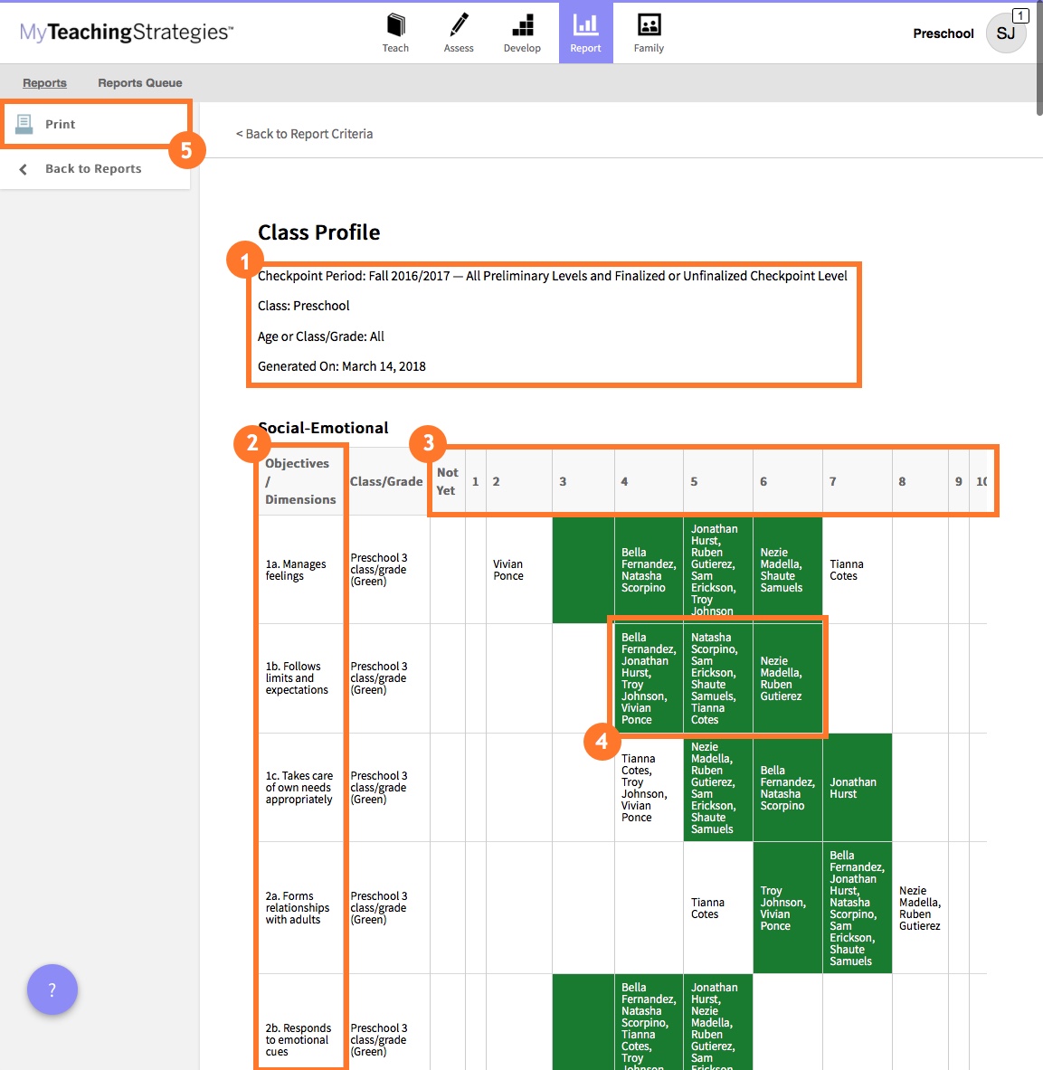This screenshot has height=1070, width=1043.
Task: Click the Preschool class name in header
Action: point(943,33)
